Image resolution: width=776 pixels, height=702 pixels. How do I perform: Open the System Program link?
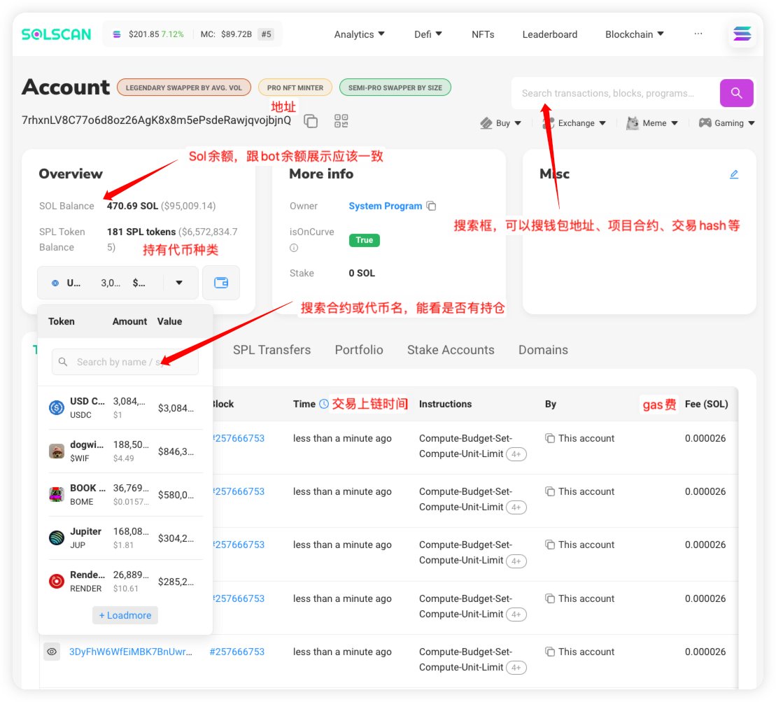(385, 206)
